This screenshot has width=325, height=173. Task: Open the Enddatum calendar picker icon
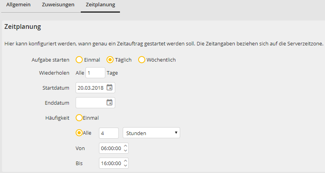click(x=110, y=103)
